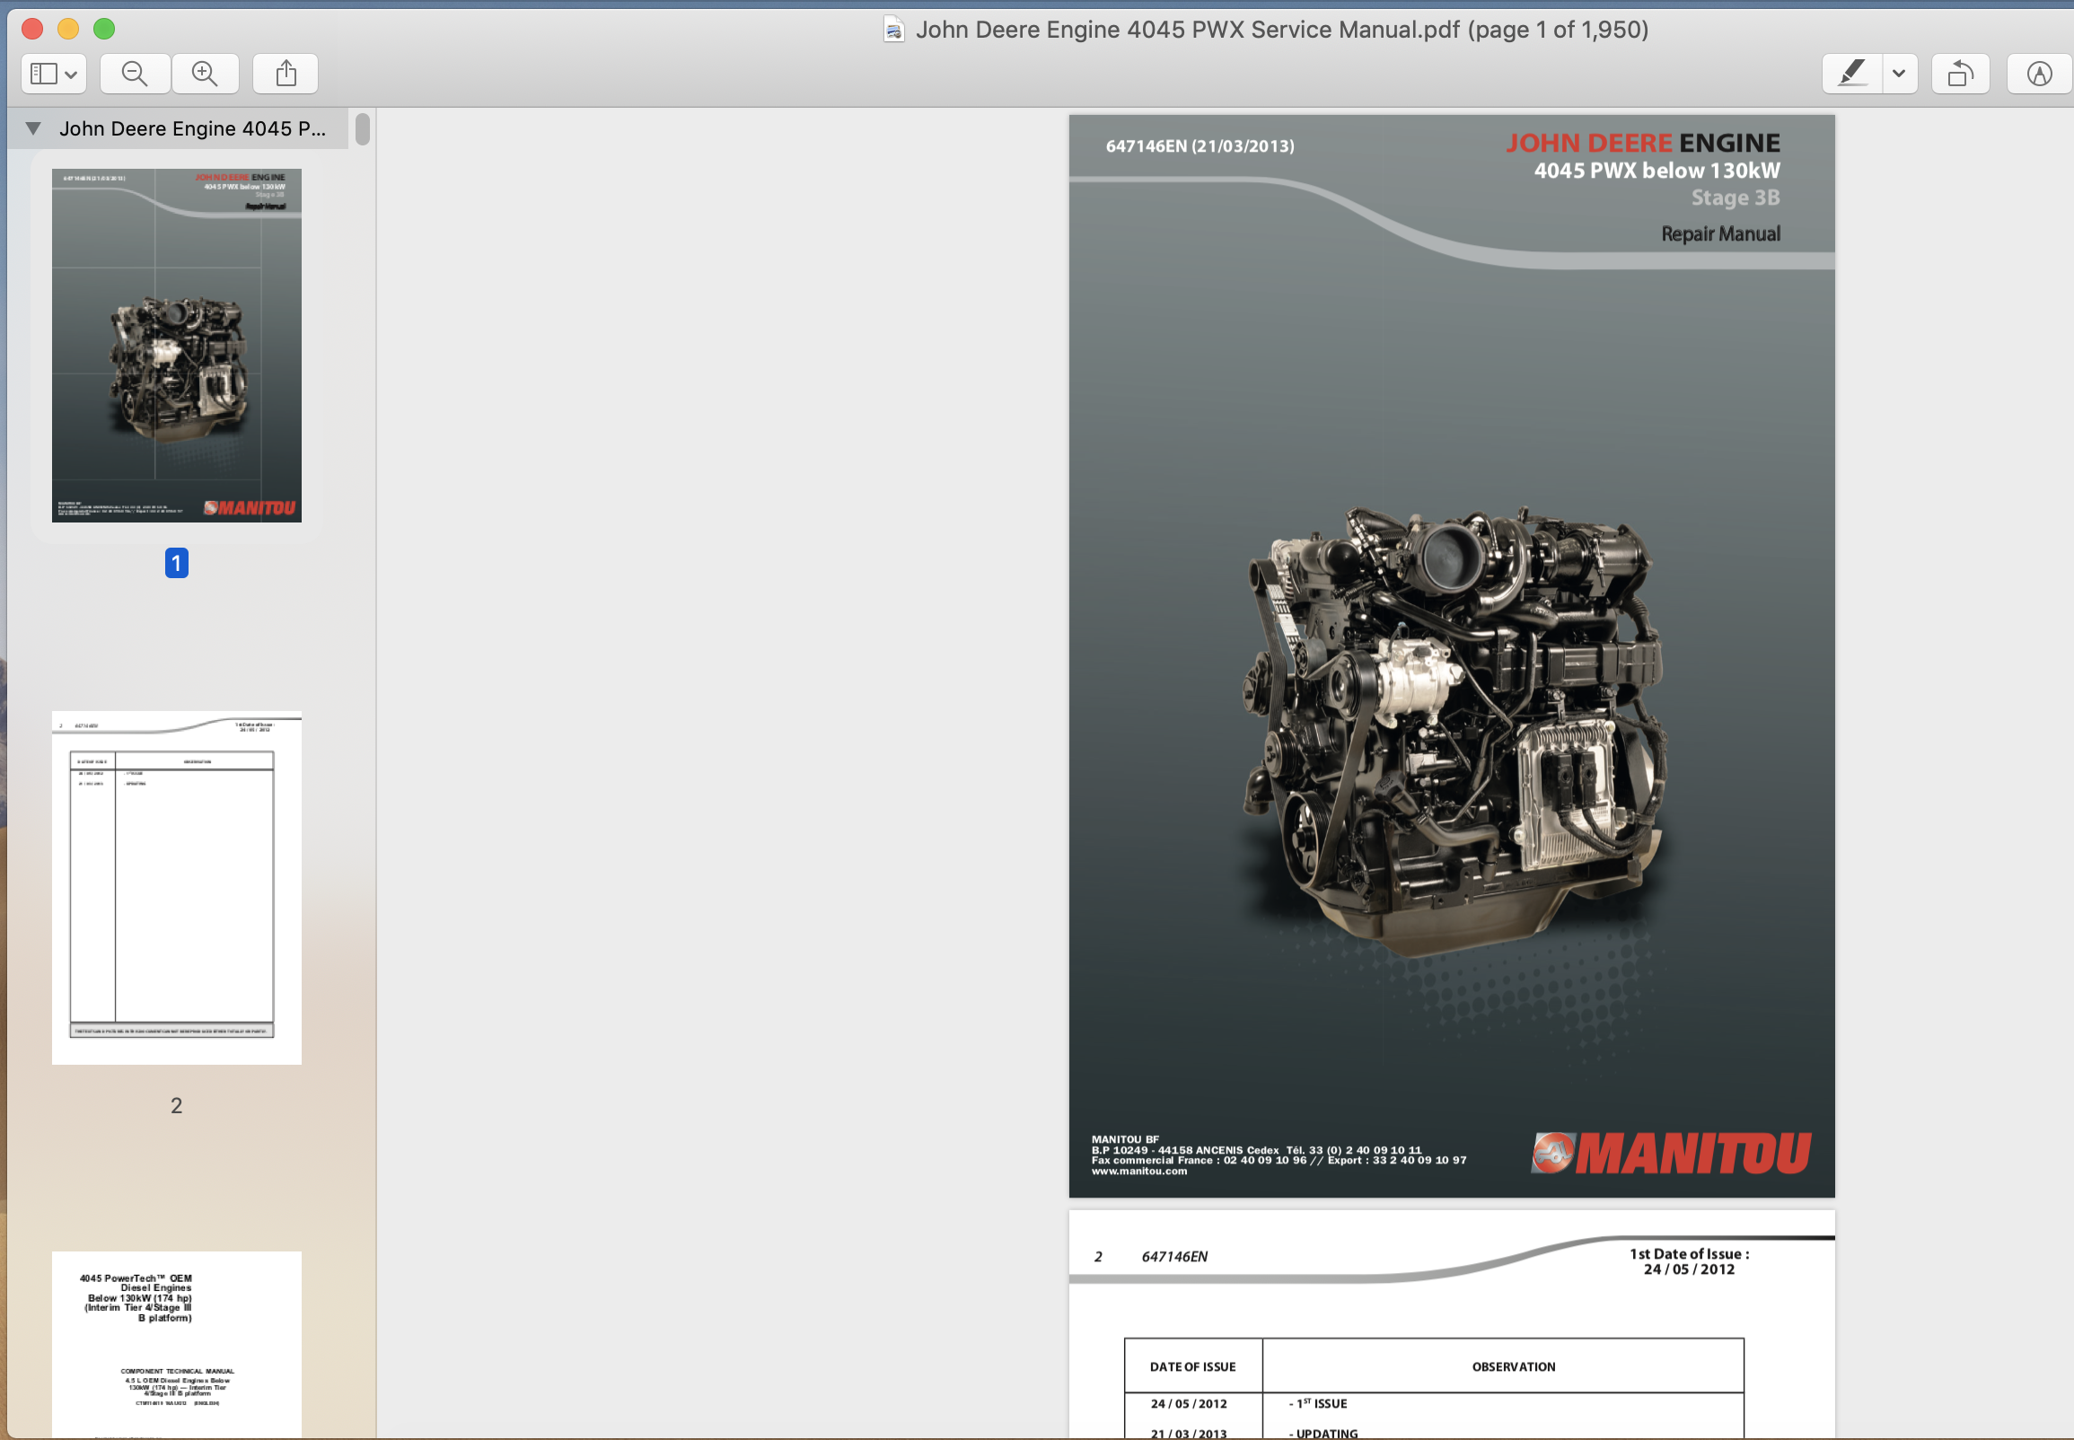
Task: Open the sidebar view options button
Action: point(54,74)
